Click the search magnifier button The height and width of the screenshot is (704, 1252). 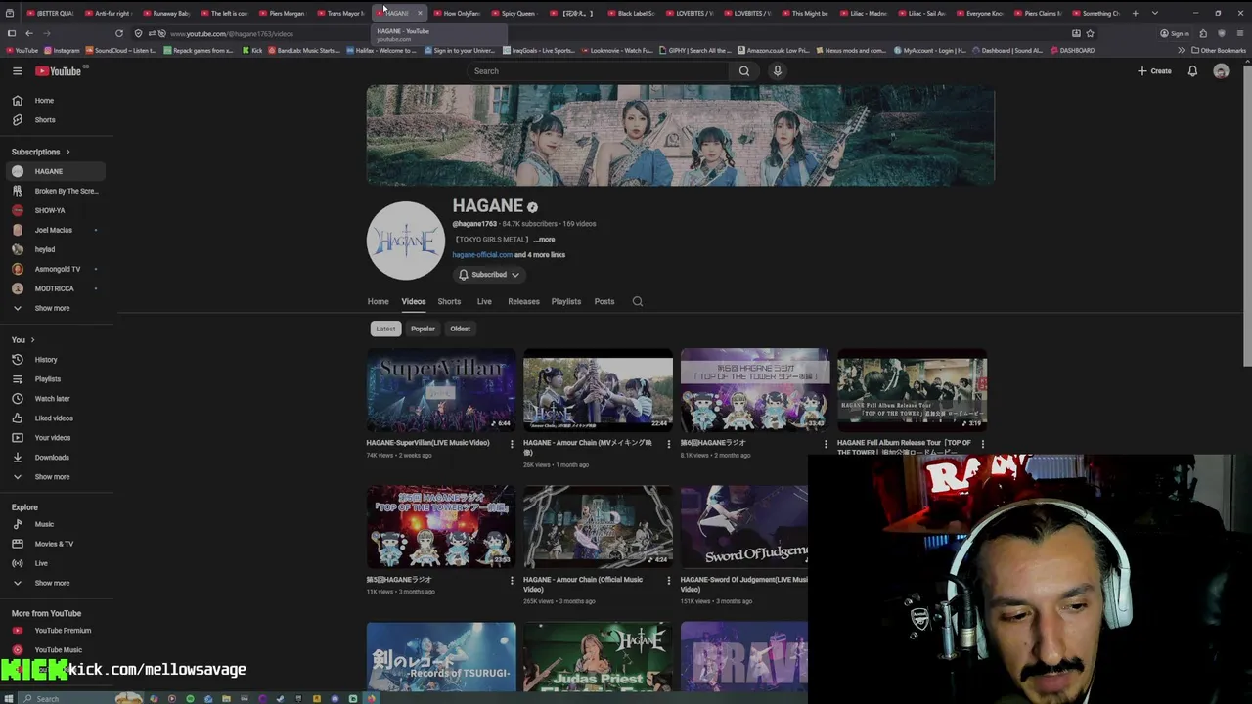pos(744,70)
